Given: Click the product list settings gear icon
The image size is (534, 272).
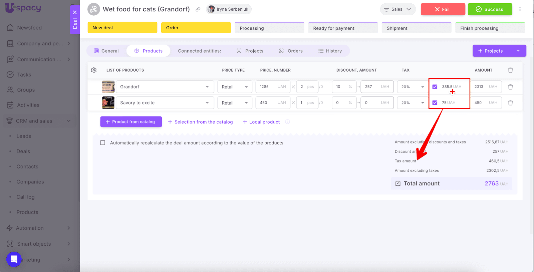Looking at the screenshot, I should coord(94,70).
